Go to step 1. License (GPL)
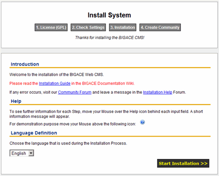The image size is (219, 176). click(51, 28)
